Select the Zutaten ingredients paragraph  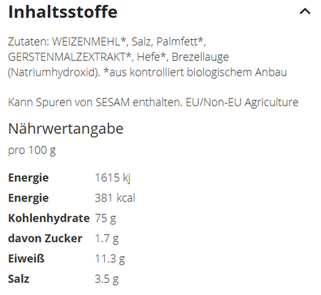click(x=148, y=57)
